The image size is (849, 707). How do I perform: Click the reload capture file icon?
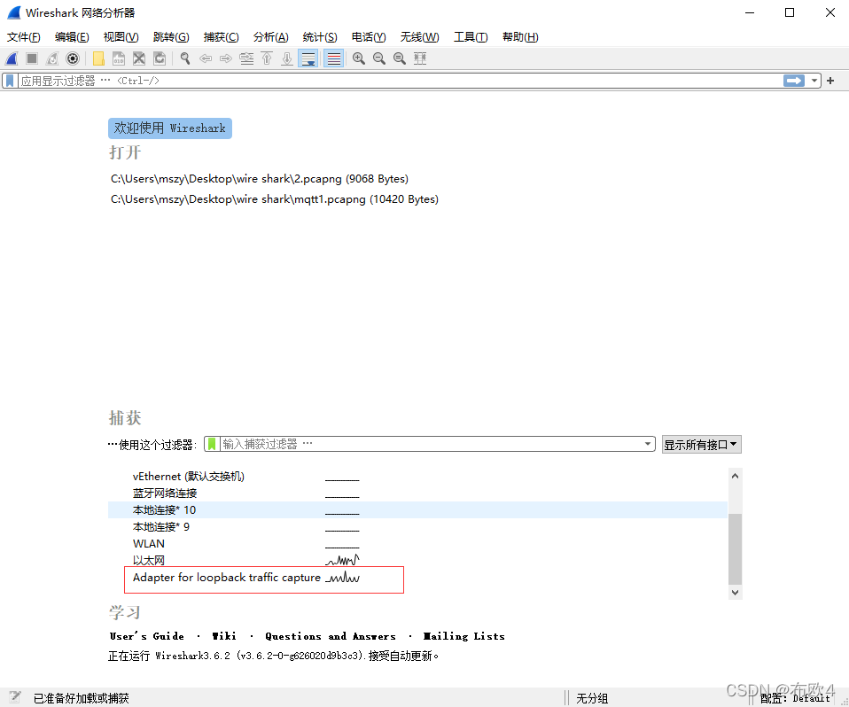(160, 58)
